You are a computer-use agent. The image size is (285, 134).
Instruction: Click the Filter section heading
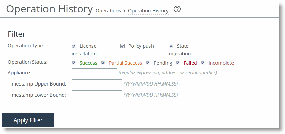coord(17,34)
